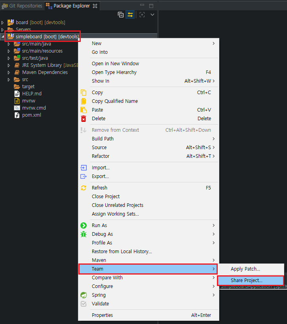Screen dimensions: 287x324
Task: Click the mvnw.cmd file icon
Action: coord(17,108)
